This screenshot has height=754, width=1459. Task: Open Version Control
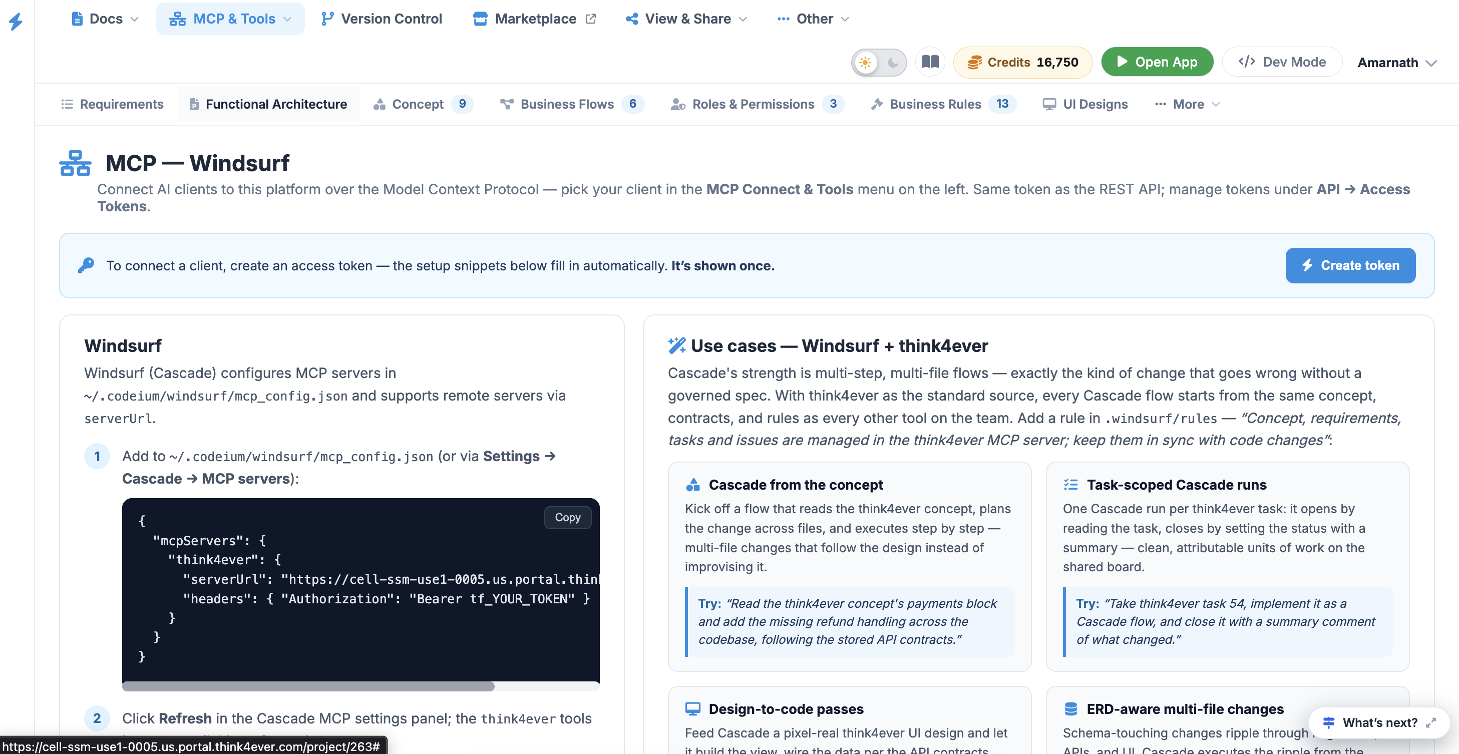coord(381,19)
